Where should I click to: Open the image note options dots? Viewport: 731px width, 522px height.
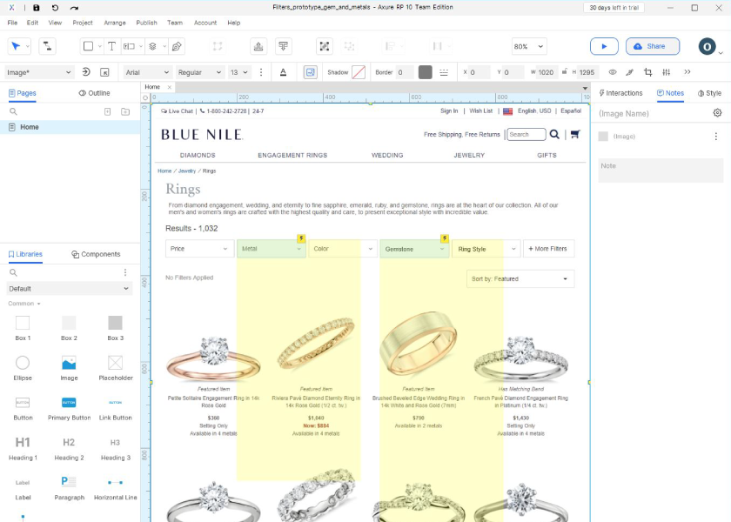[x=716, y=136]
